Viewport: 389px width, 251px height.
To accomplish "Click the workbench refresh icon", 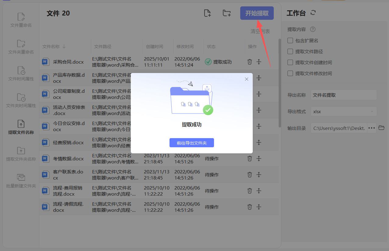I will (313, 13).
